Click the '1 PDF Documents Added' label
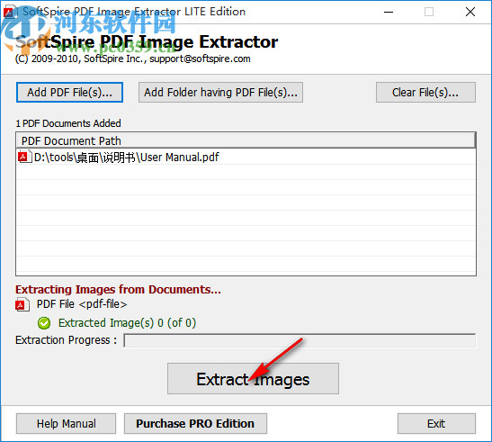Image resolution: width=492 pixels, height=442 pixels. 68,123
